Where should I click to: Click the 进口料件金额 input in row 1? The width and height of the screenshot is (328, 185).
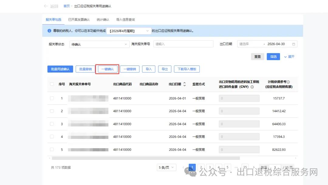(239, 98)
